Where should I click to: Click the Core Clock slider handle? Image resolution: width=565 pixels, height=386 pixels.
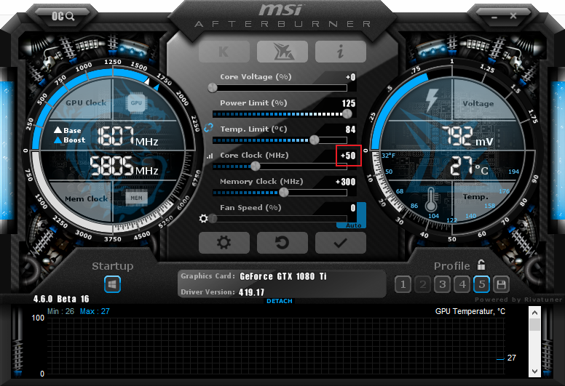[255, 166]
